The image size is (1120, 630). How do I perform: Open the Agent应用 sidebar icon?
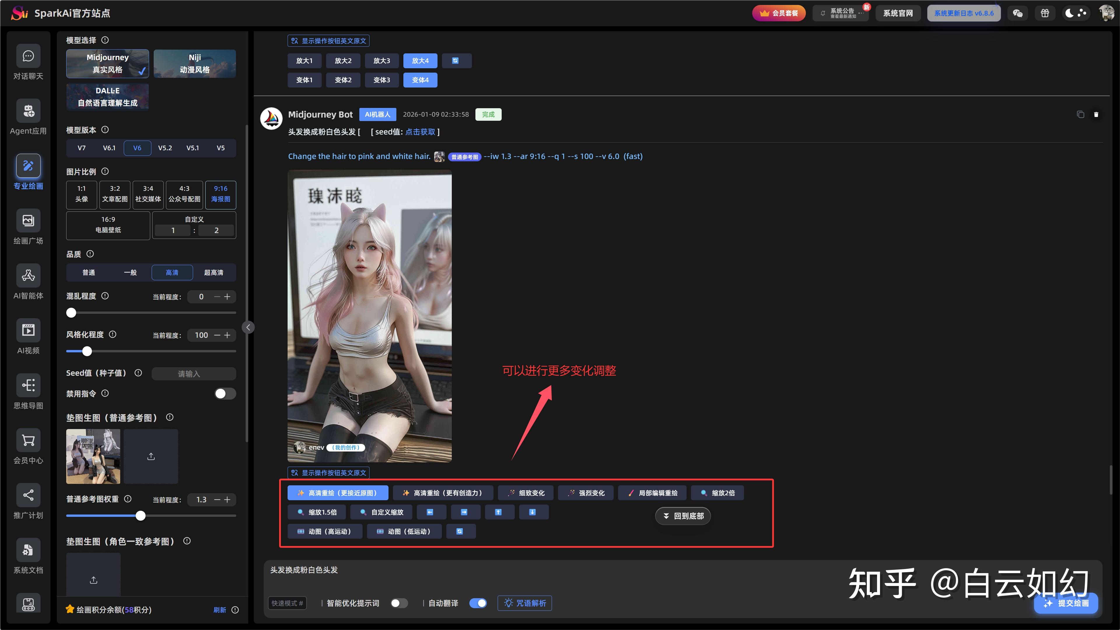(28, 111)
